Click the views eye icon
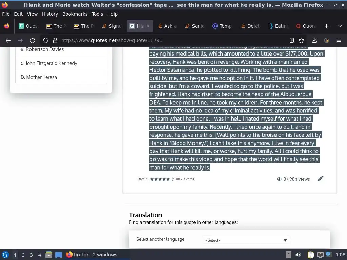This screenshot has height=260, width=347. coord(279,179)
